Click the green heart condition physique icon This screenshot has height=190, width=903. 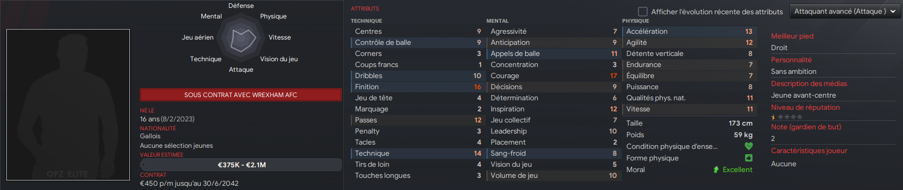(748, 146)
